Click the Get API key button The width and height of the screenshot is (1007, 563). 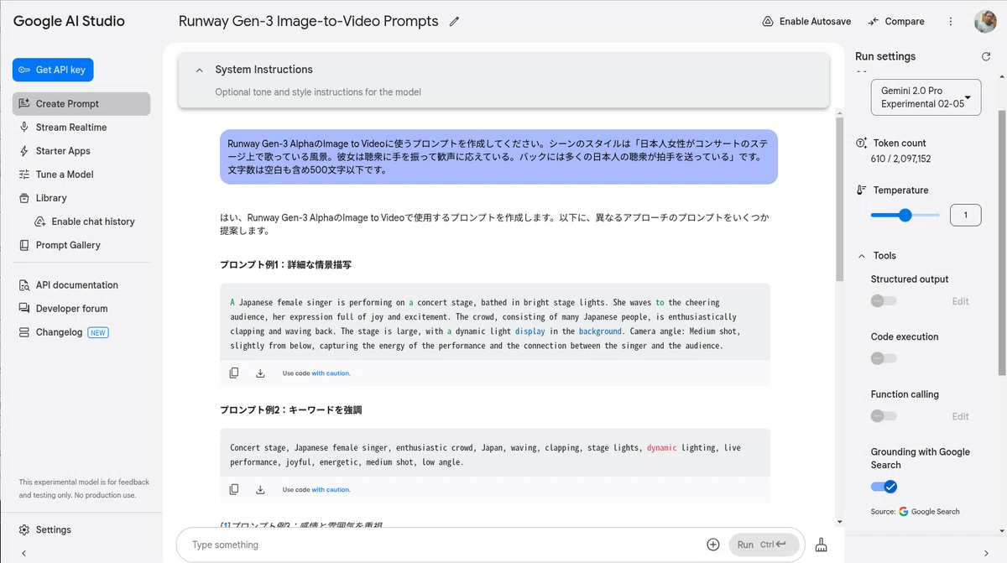click(53, 70)
